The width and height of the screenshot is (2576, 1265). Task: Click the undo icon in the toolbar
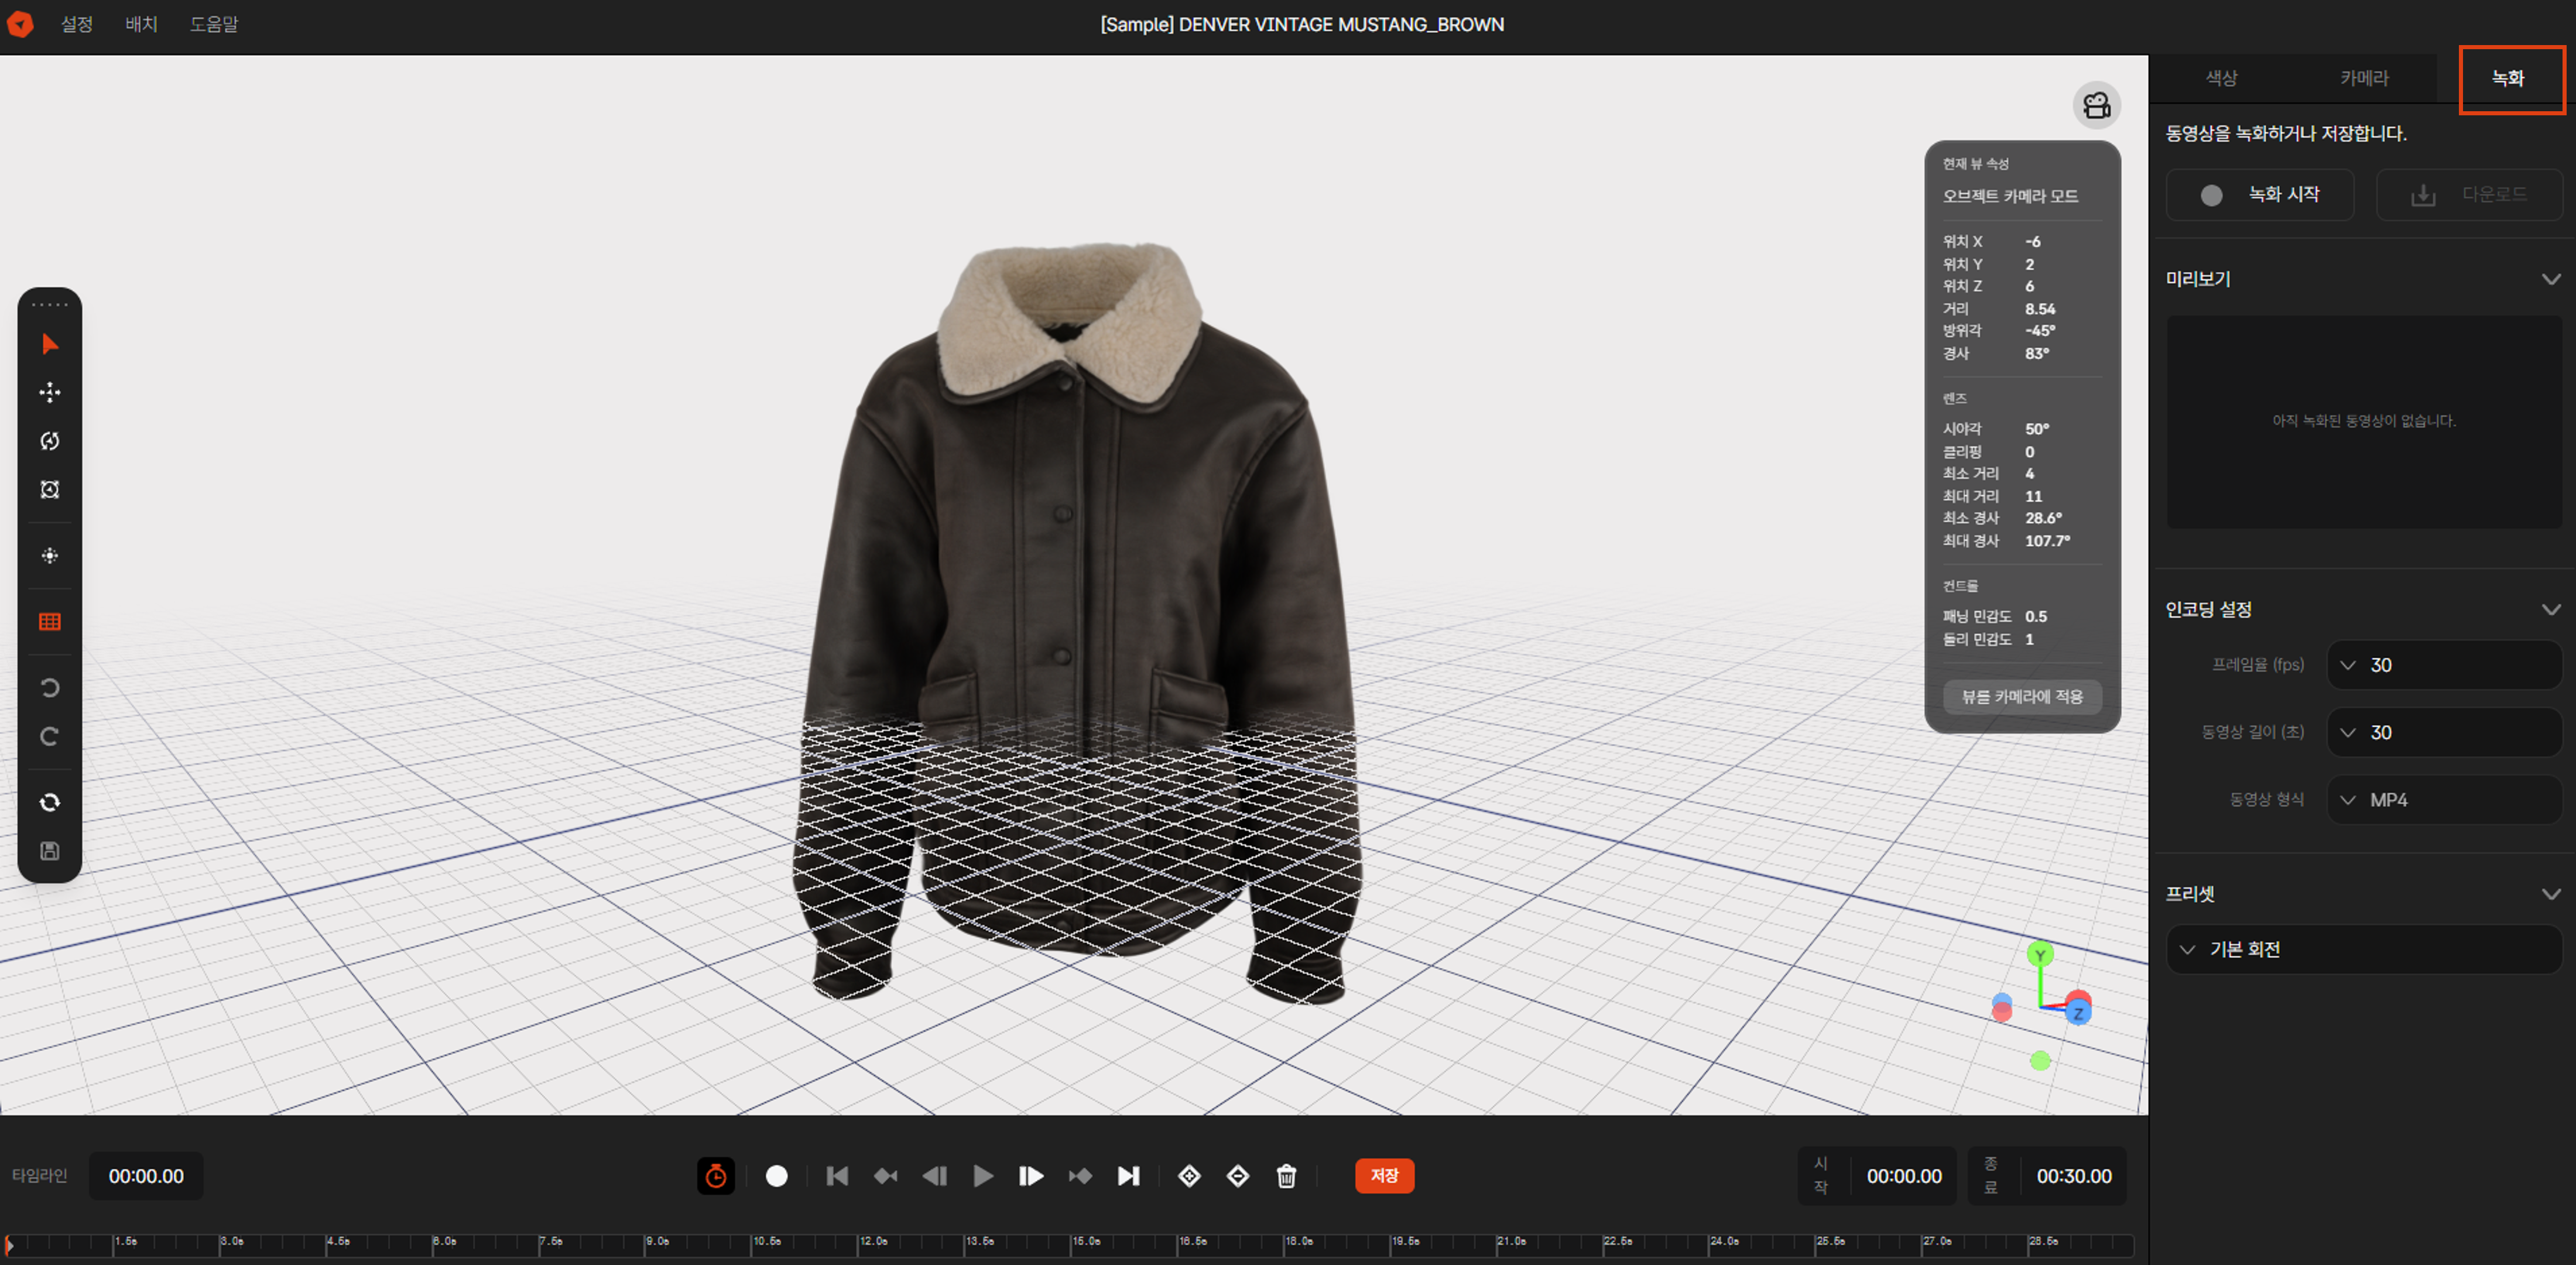tap(49, 687)
